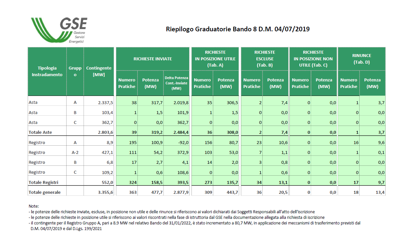Click the rinunce potenza value 9,6

(x=381, y=142)
